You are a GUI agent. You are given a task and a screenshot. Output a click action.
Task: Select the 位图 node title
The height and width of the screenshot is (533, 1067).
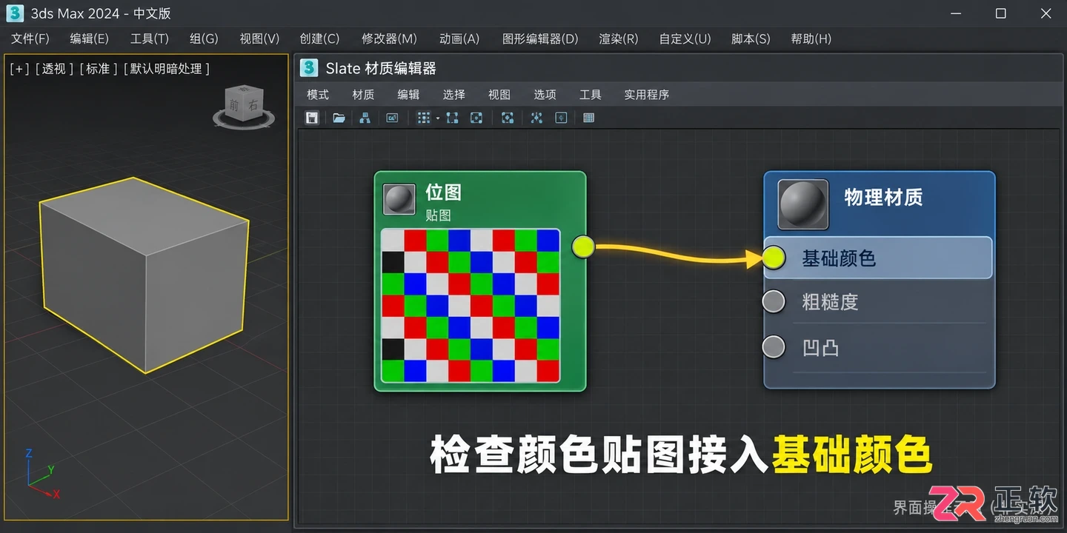[443, 192]
